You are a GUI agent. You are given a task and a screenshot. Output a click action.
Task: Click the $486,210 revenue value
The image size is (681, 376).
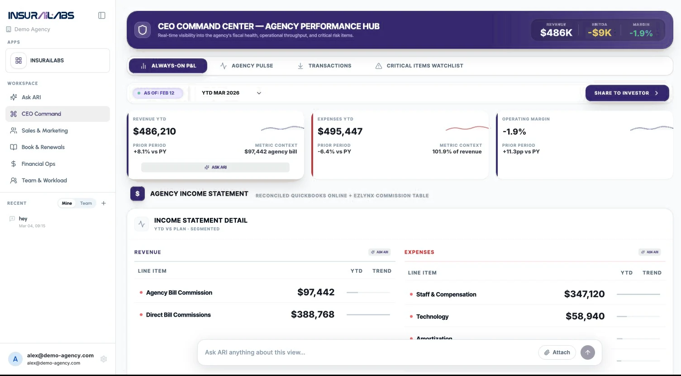point(154,131)
